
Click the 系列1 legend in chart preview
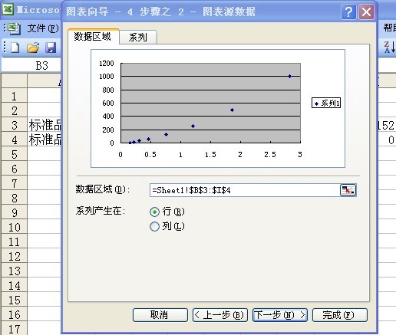click(x=326, y=103)
